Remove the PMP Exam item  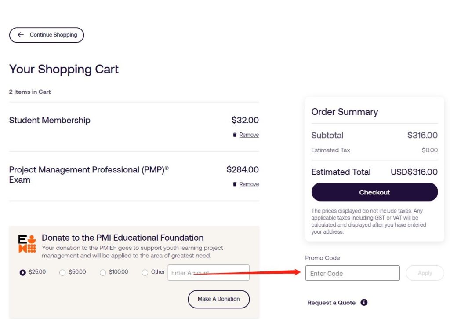pos(249,184)
